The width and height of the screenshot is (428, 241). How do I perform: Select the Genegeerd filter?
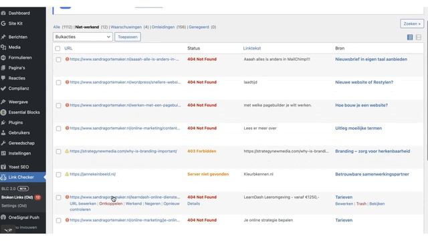click(x=199, y=27)
